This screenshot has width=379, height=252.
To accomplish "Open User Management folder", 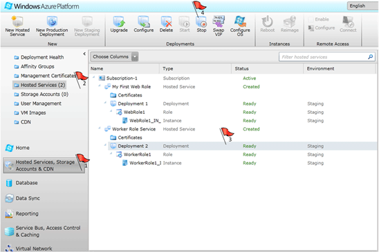I will [37, 104].
